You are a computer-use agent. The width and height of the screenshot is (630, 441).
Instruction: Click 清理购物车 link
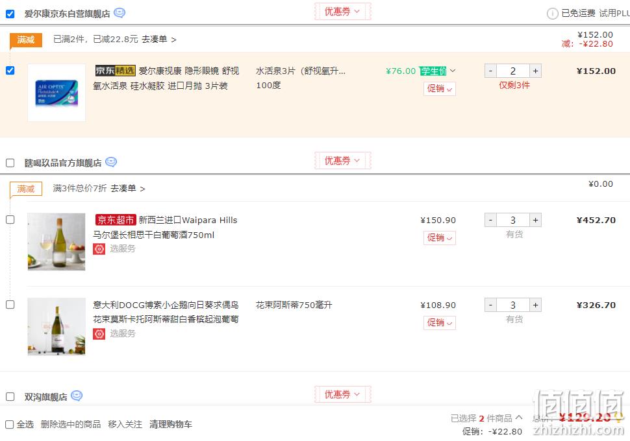tap(171, 424)
